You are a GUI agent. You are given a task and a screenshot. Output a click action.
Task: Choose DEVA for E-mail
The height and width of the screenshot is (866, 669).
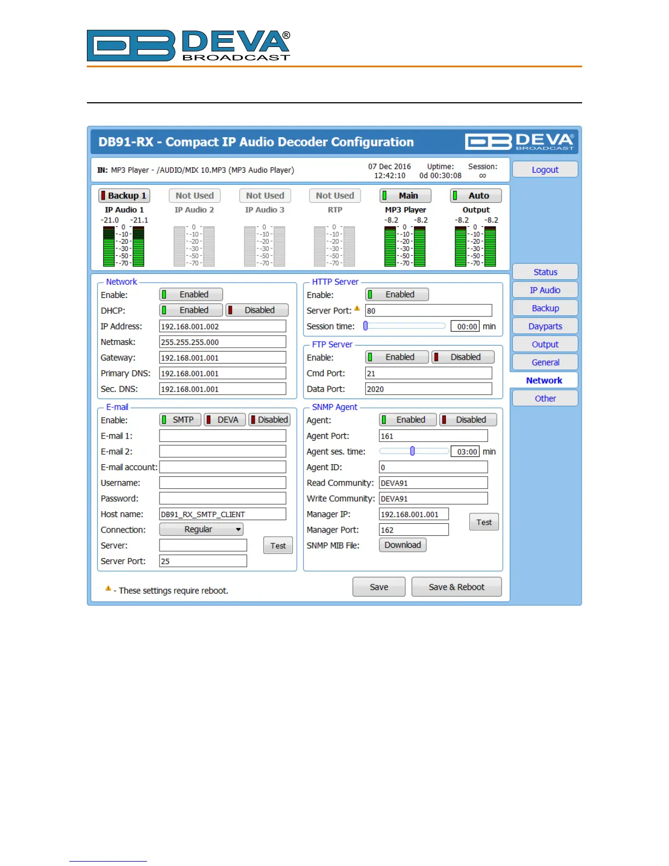[225, 420]
